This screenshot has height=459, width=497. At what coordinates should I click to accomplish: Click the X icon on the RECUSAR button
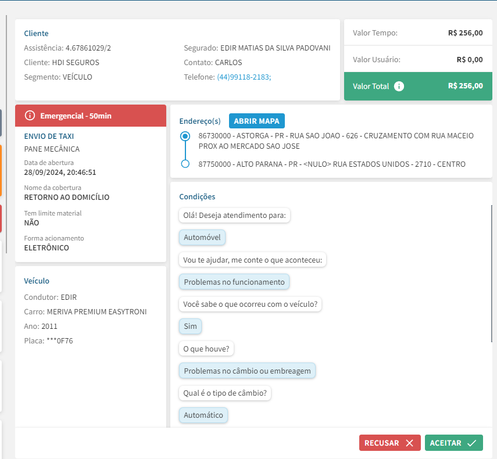409,443
